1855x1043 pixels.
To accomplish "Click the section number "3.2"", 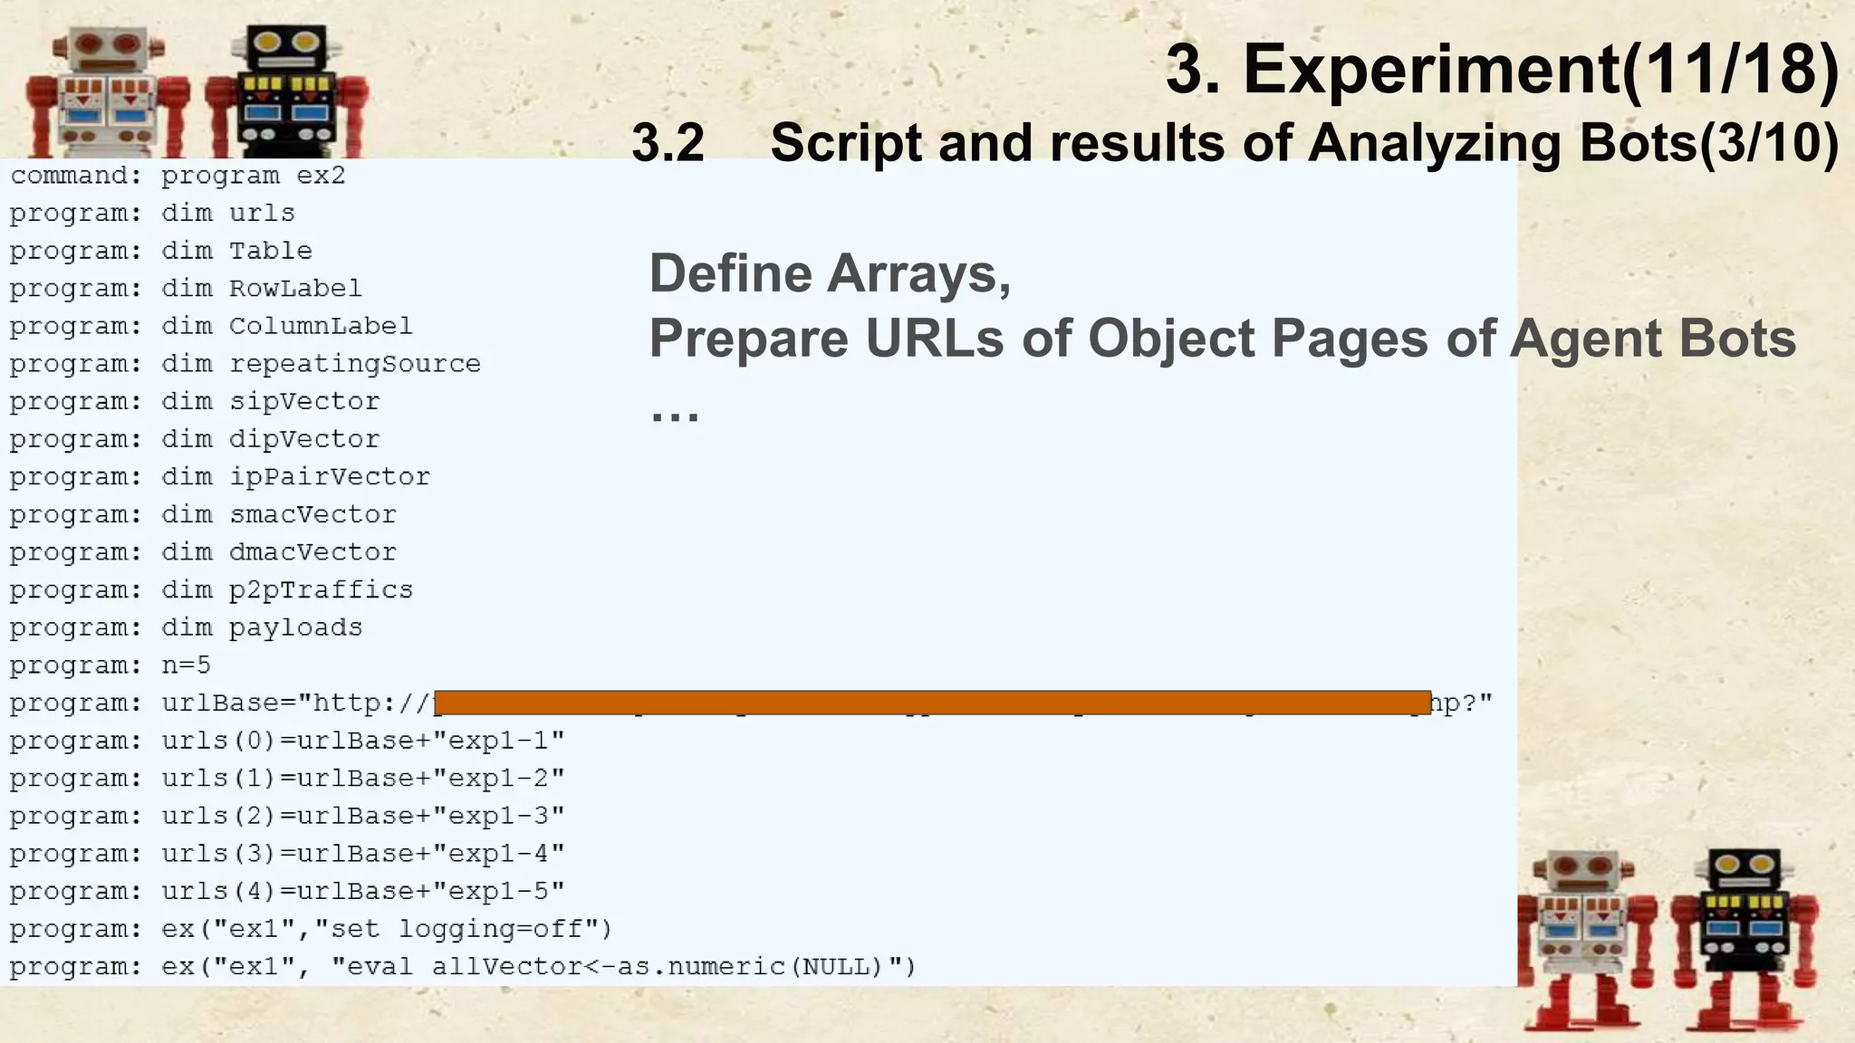I will pos(668,143).
